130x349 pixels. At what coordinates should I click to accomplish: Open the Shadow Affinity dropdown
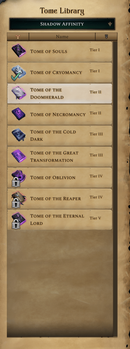click(62, 24)
